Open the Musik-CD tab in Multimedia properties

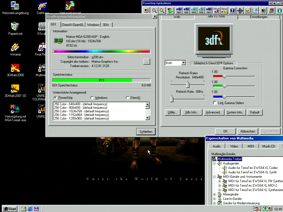pos(268,146)
